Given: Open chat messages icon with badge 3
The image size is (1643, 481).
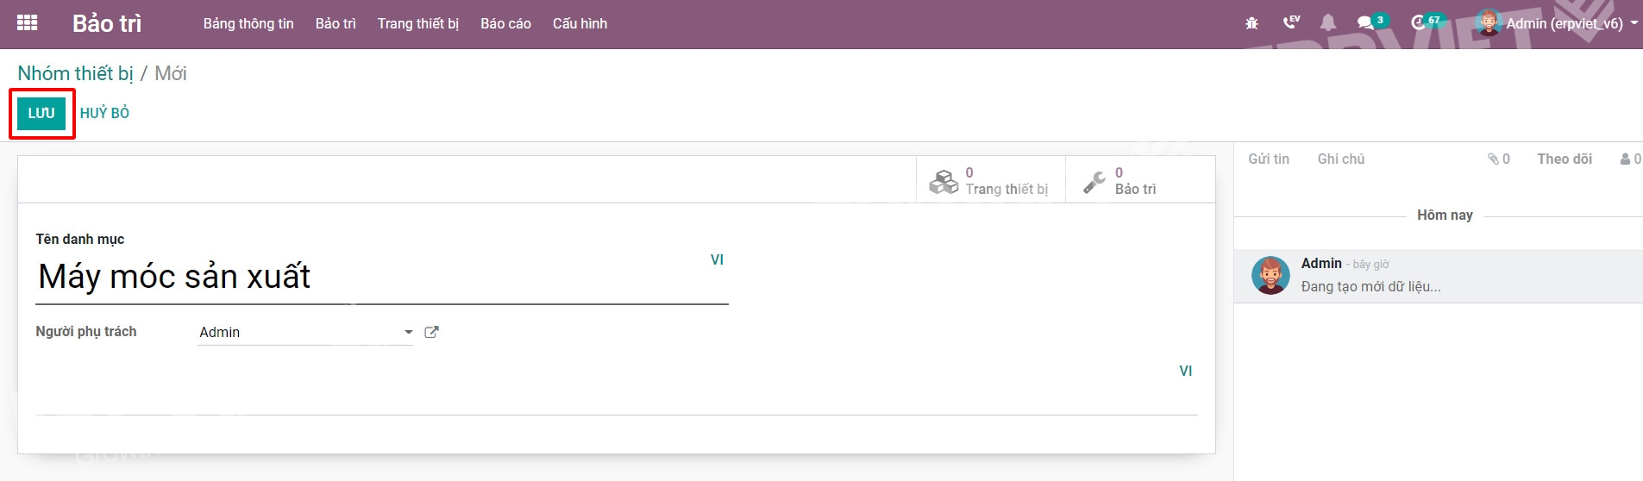Looking at the screenshot, I should pyautogui.click(x=1370, y=22).
